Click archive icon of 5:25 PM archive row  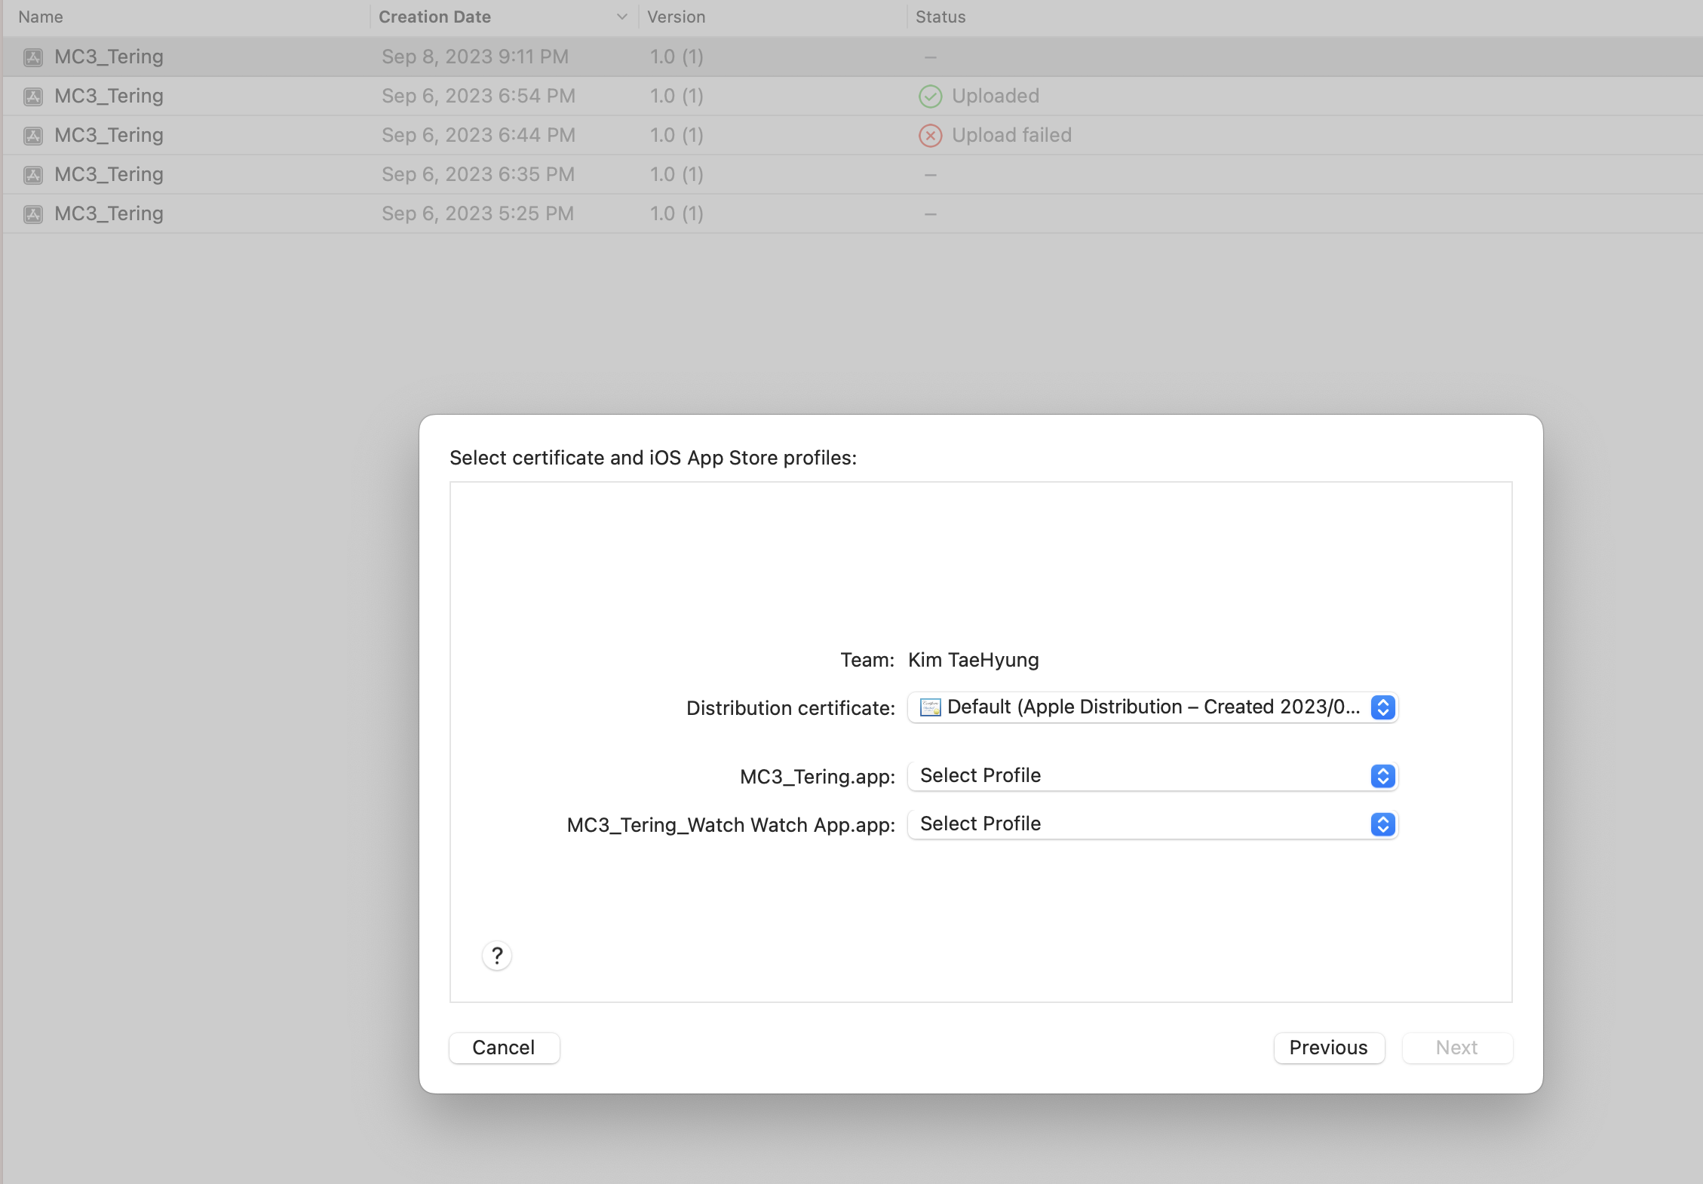click(32, 214)
